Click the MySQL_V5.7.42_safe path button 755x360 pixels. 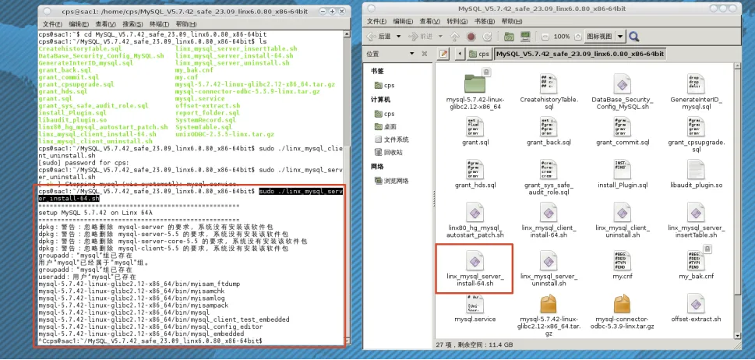[x=580, y=54]
